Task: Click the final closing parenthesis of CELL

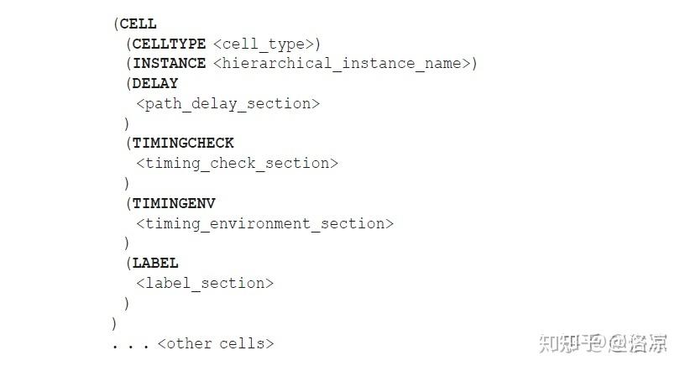Action: [x=114, y=323]
